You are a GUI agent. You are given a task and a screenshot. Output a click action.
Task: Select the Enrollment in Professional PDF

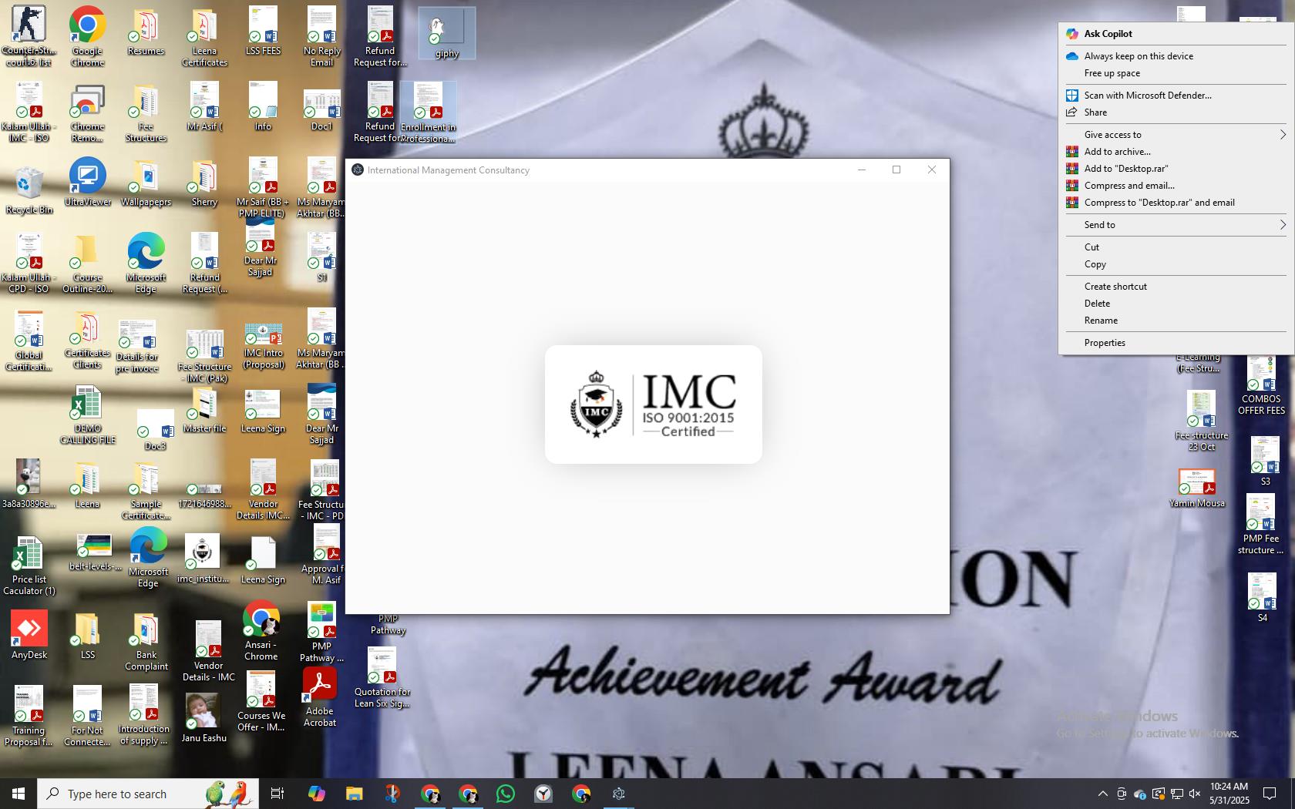[428, 112]
